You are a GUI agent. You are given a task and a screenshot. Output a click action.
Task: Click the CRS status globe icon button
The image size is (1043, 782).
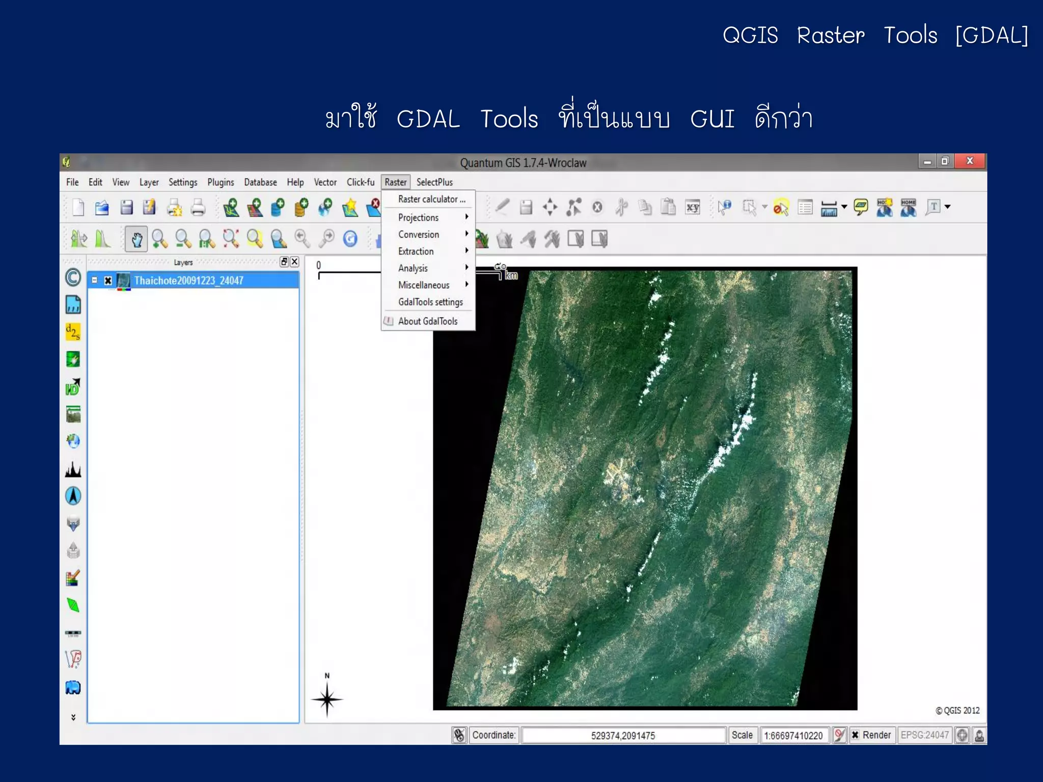point(962,735)
